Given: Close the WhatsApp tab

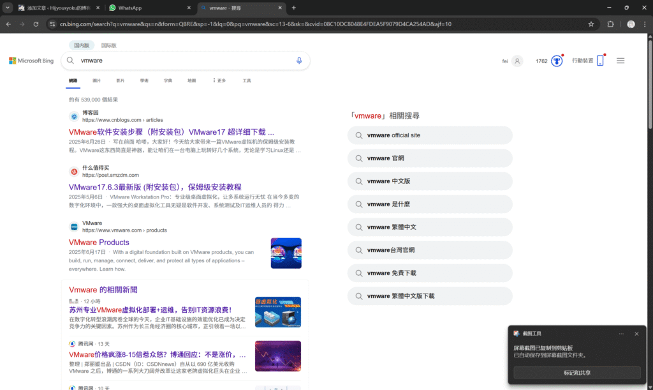Looking at the screenshot, I should [189, 8].
